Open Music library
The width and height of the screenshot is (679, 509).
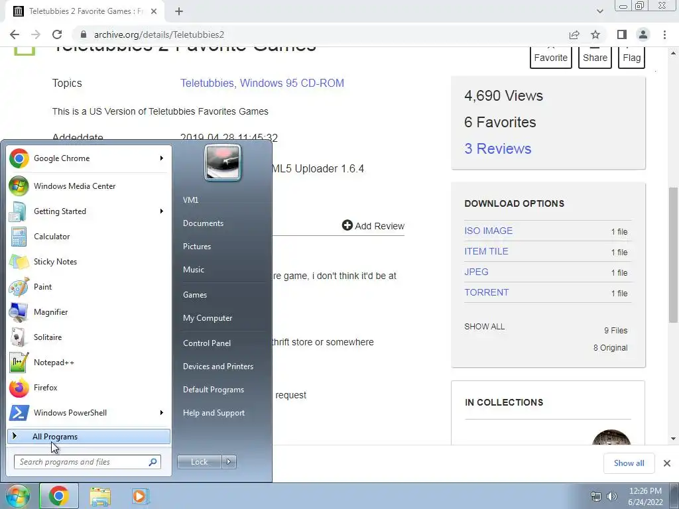click(x=193, y=270)
